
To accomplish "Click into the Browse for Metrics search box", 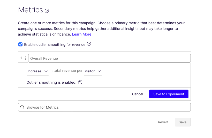I will pyautogui.click(x=104, y=107).
